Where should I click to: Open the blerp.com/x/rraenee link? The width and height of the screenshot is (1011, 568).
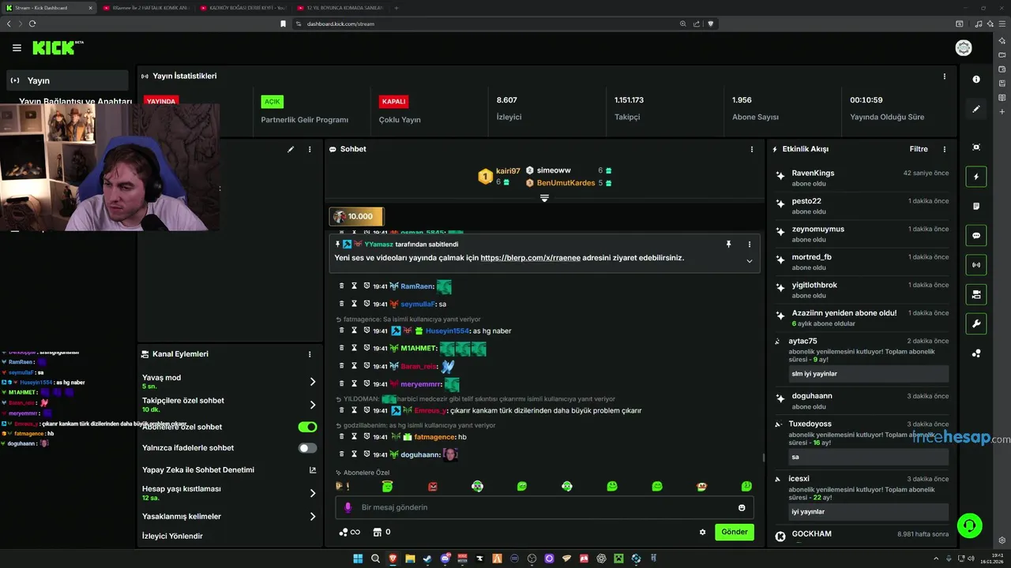tap(529, 258)
